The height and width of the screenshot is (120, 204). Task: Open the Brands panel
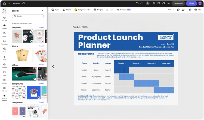click(4, 81)
